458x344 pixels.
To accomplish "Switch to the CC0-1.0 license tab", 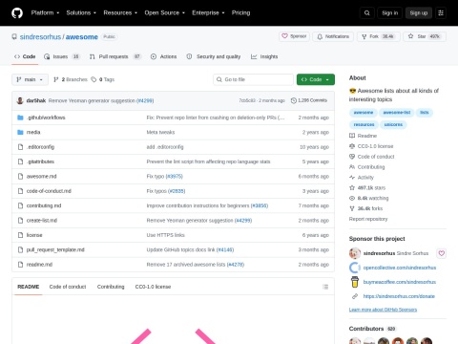I will point(153,287).
